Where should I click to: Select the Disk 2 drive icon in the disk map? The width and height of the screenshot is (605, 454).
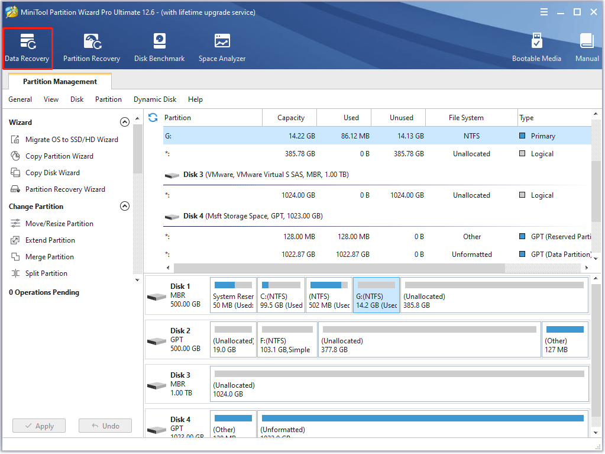click(x=157, y=341)
